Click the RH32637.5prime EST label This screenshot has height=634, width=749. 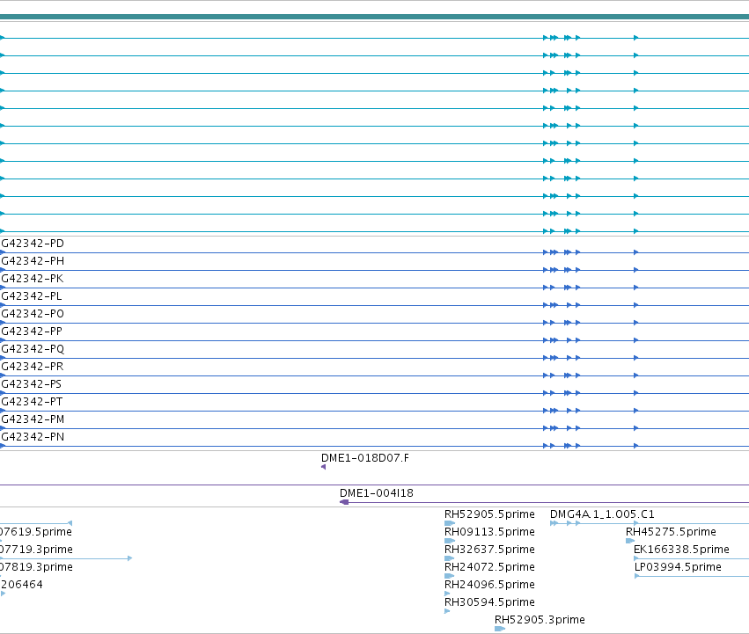(489, 550)
